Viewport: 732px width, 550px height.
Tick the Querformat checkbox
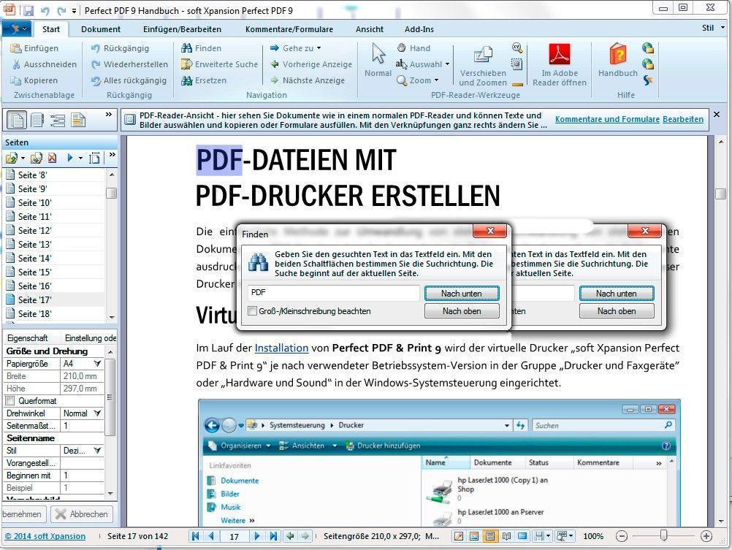[9, 400]
